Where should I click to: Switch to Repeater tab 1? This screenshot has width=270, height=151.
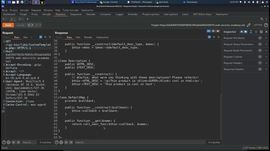click(x=4, y=19)
